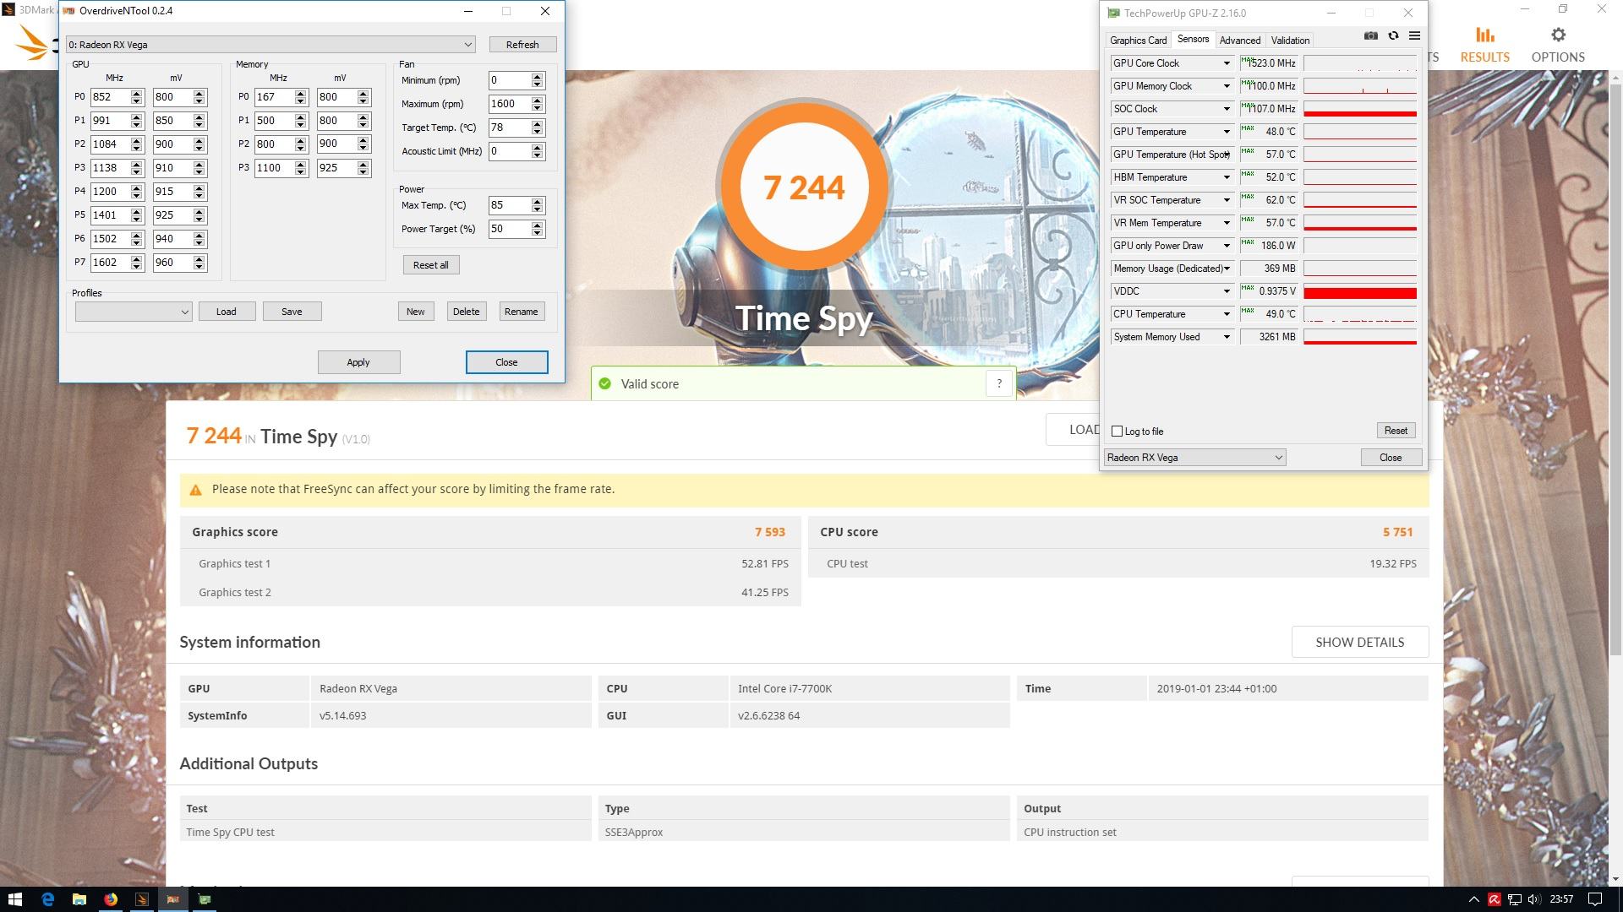Viewport: 1623px width, 912px height.
Task: Click GPU-Z icon in taskbar
Action: coord(205,899)
